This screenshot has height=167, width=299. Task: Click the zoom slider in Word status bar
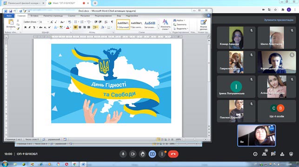pyautogui.click(x=194, y=139)
